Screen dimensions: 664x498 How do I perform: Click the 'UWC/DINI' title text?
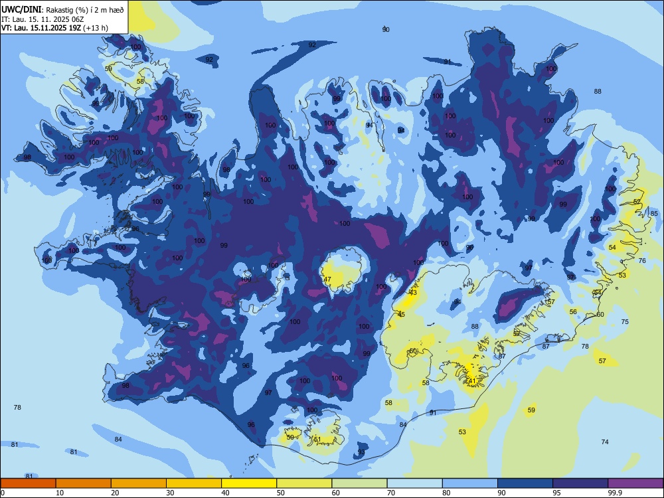22,9
